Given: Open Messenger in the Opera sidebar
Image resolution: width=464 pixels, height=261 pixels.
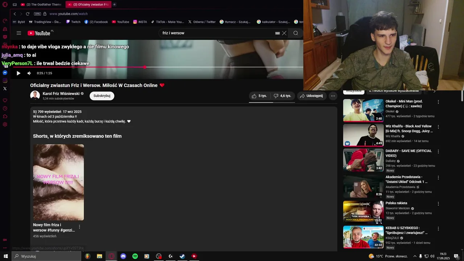Looking at the screenshot, I should pyautogui.click(x=5, y=73).
